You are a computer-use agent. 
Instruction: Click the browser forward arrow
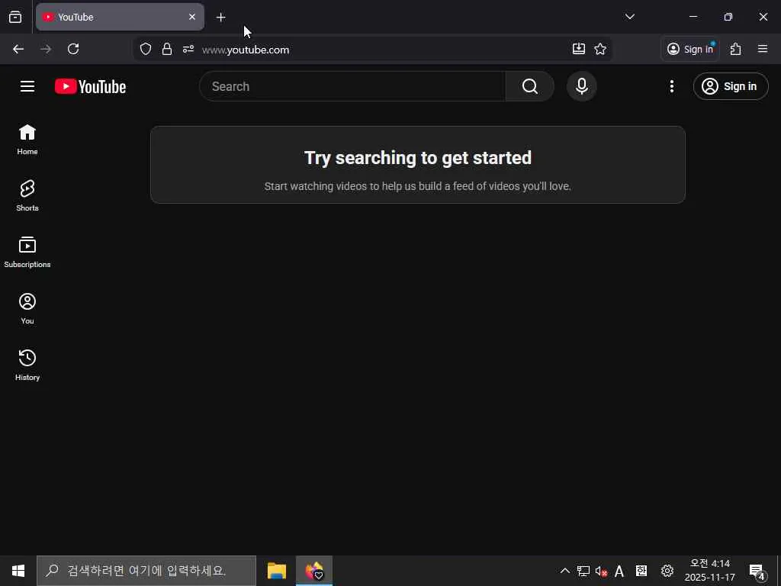(x=46, y=49)
